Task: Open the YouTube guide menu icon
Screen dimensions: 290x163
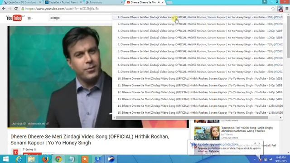Action: 29,18
